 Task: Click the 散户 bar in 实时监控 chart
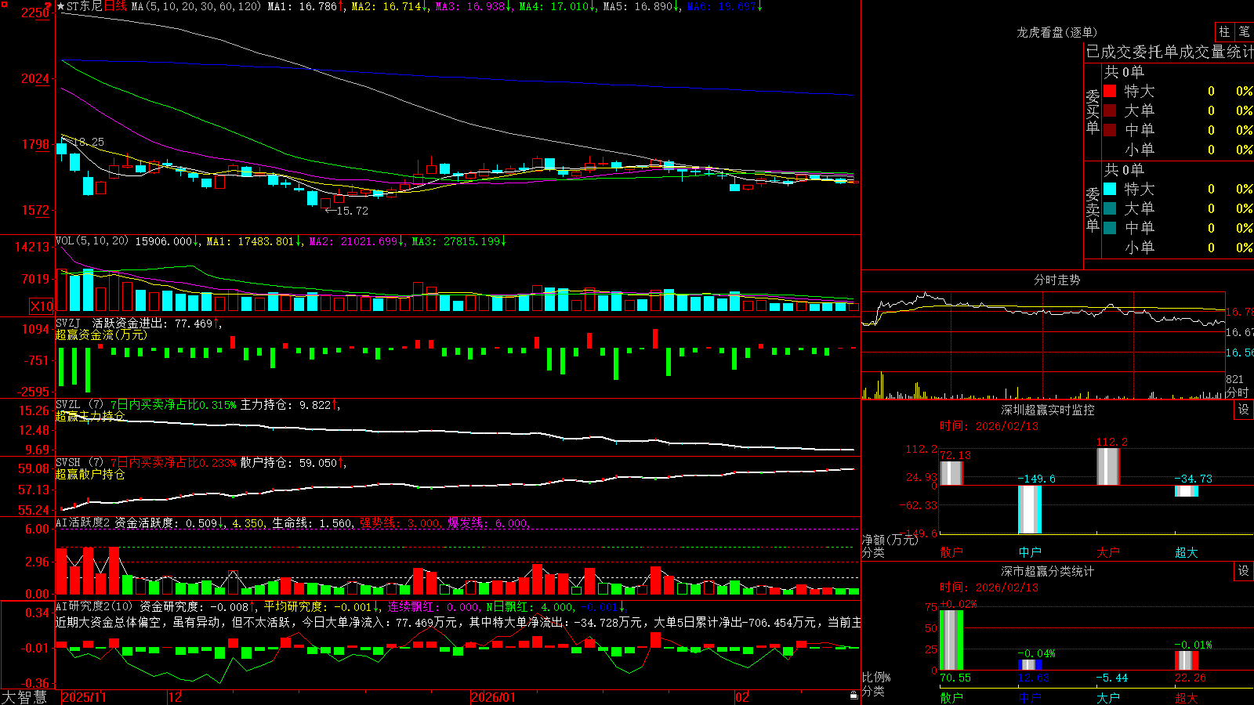(x=951, y=473)
